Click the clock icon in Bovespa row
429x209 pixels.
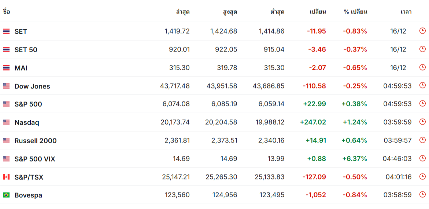(422, 194)
